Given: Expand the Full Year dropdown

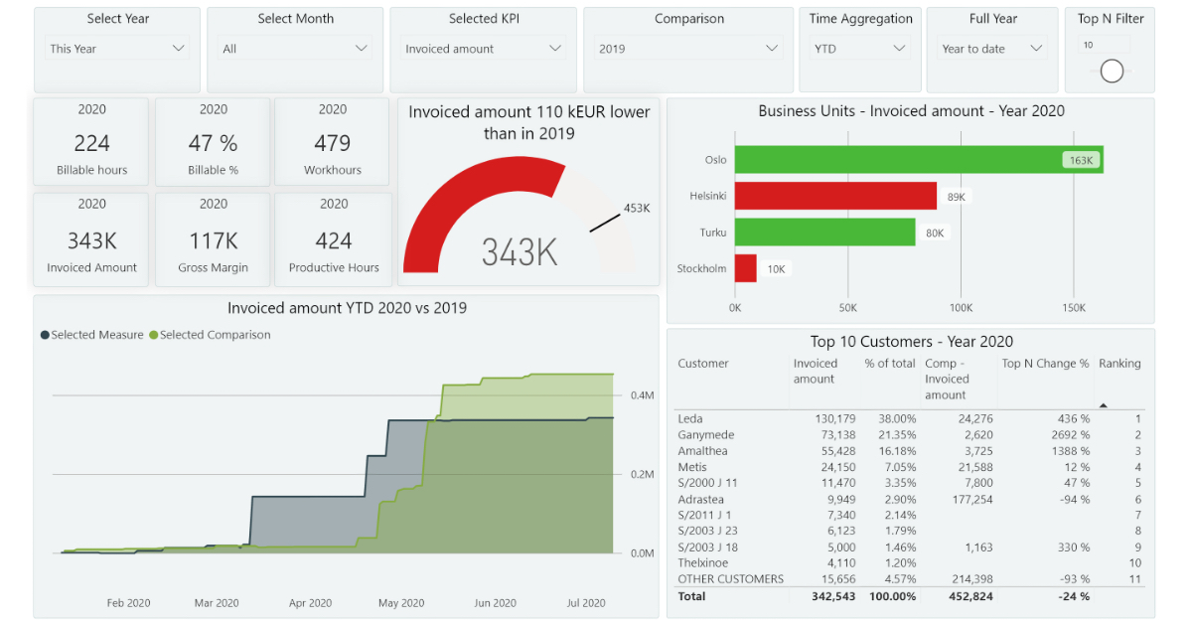Looking at the screenshot, I should 992,49.
